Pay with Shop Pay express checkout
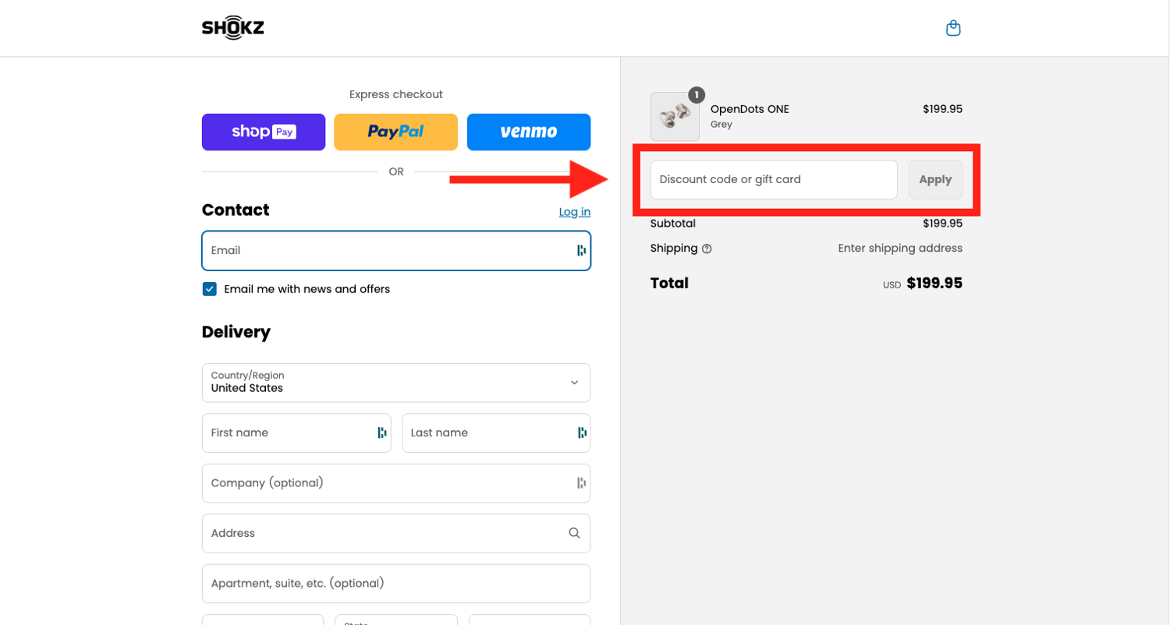This screenshot has width=1170, height=625. pyautogui.click(x=263, y=132)
